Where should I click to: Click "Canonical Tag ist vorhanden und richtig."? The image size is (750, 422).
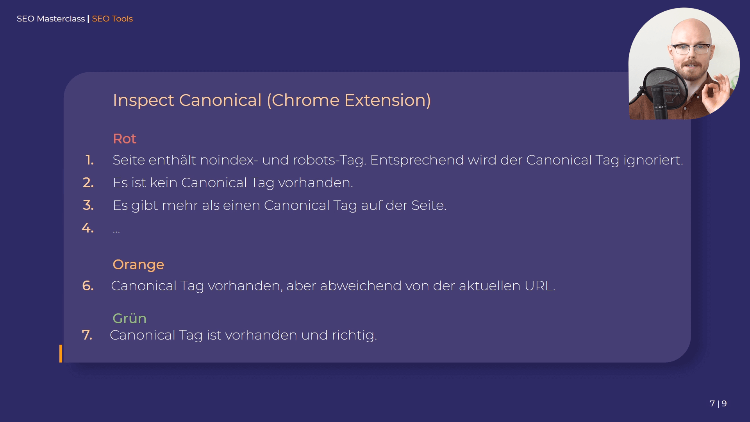[x=243, y=335]
